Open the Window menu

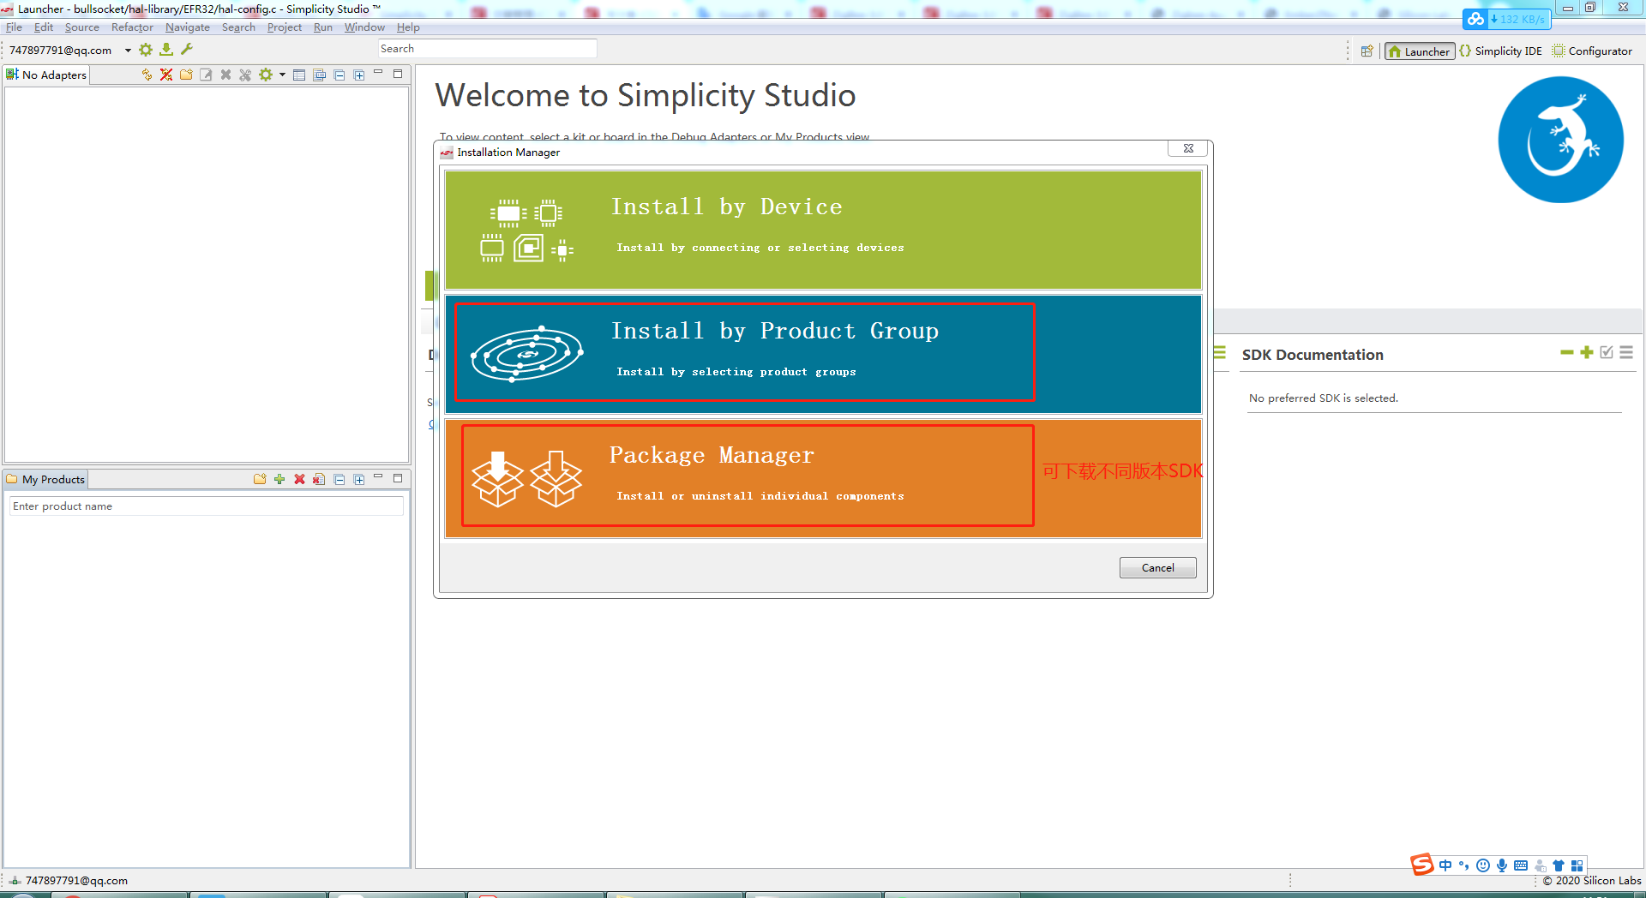[364, 27]
